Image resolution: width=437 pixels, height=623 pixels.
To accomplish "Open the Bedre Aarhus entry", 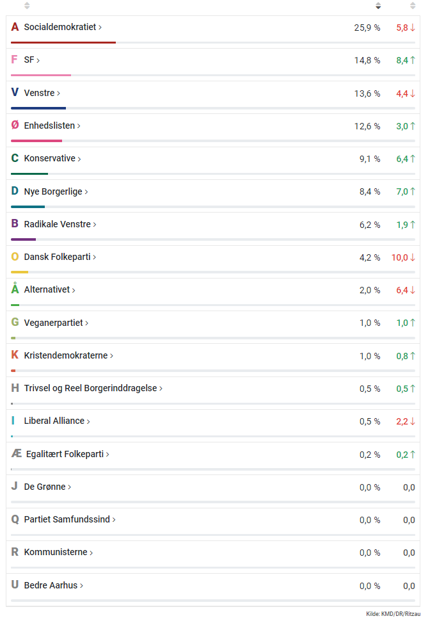I will tap(54, 585).
